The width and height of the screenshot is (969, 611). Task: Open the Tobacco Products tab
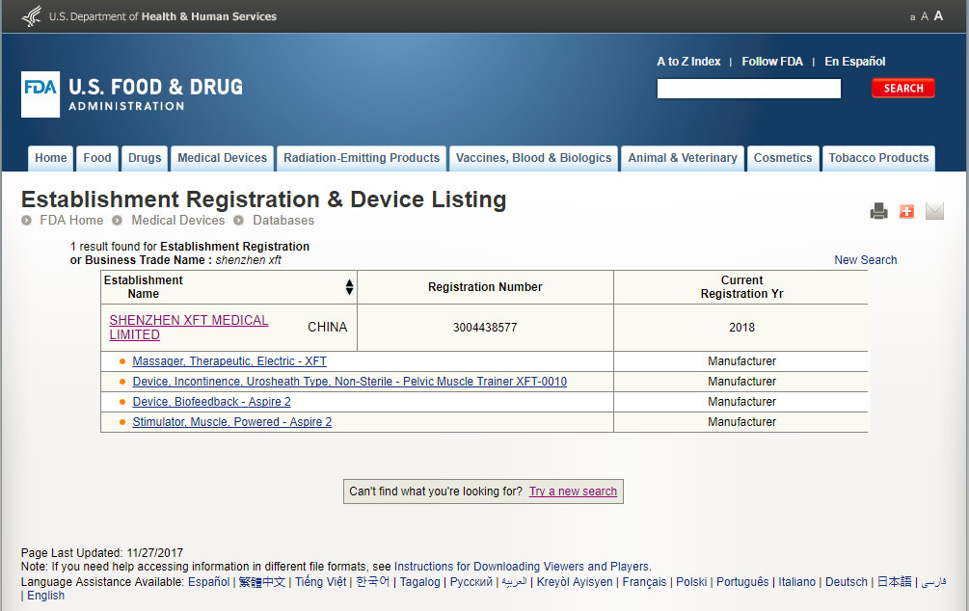point(878,158)
